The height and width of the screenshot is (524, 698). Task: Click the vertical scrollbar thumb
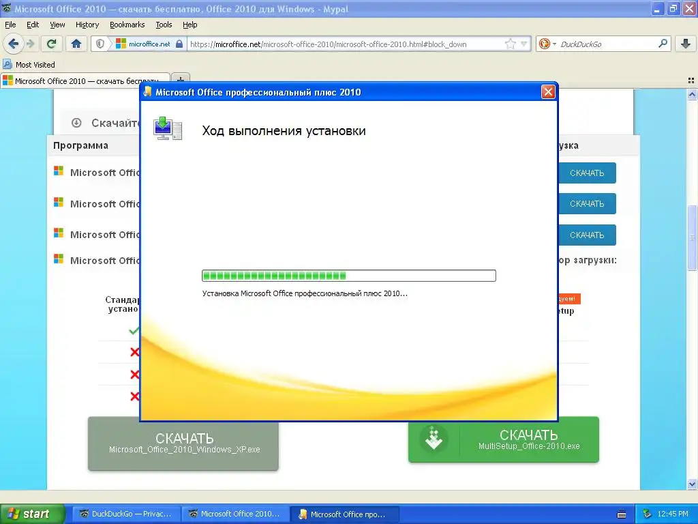(x=692, y=238)
